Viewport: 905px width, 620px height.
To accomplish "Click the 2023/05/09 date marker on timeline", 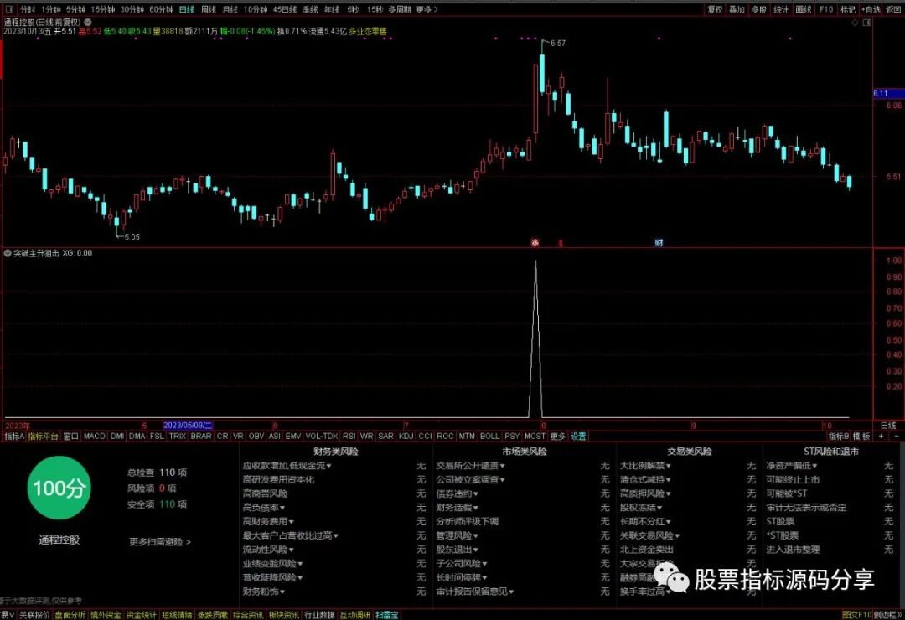I will (189, 426).
